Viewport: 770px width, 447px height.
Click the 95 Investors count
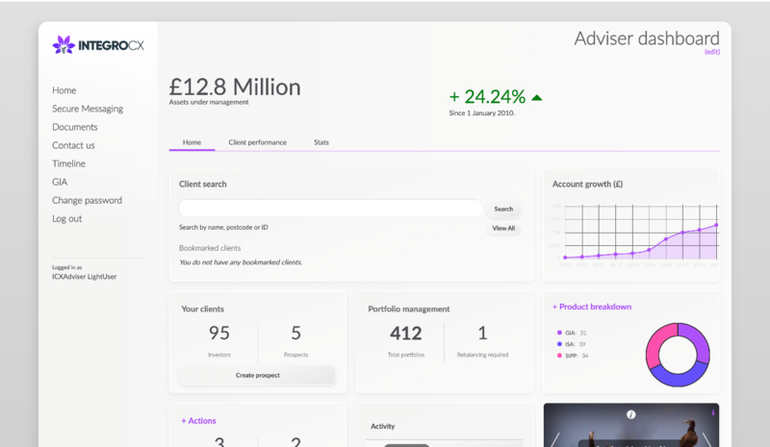click(x=219, y=334)
